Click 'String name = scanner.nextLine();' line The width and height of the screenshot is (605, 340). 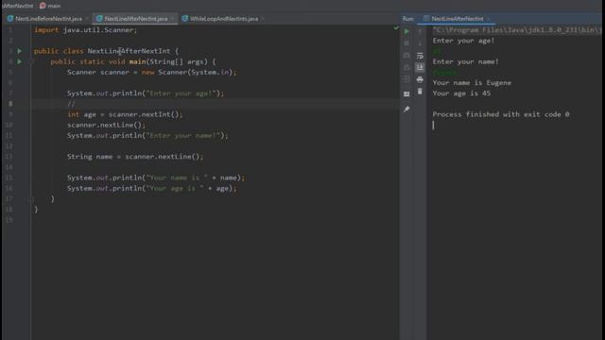point(135,157)
